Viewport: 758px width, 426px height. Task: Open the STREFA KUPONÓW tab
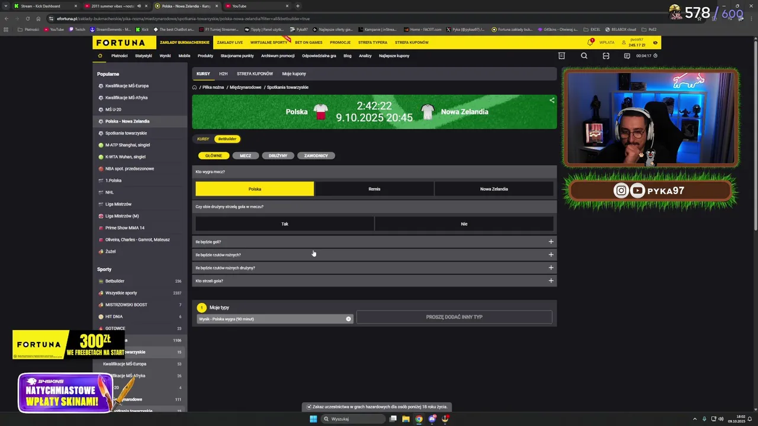tap(255, 73)
